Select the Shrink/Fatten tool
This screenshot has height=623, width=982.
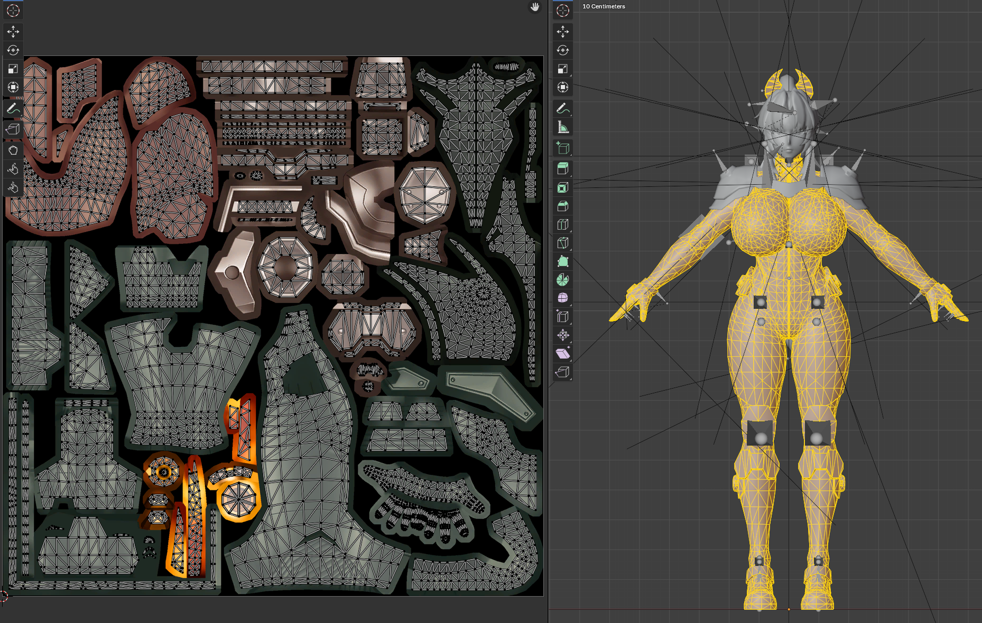click(563, 335)
